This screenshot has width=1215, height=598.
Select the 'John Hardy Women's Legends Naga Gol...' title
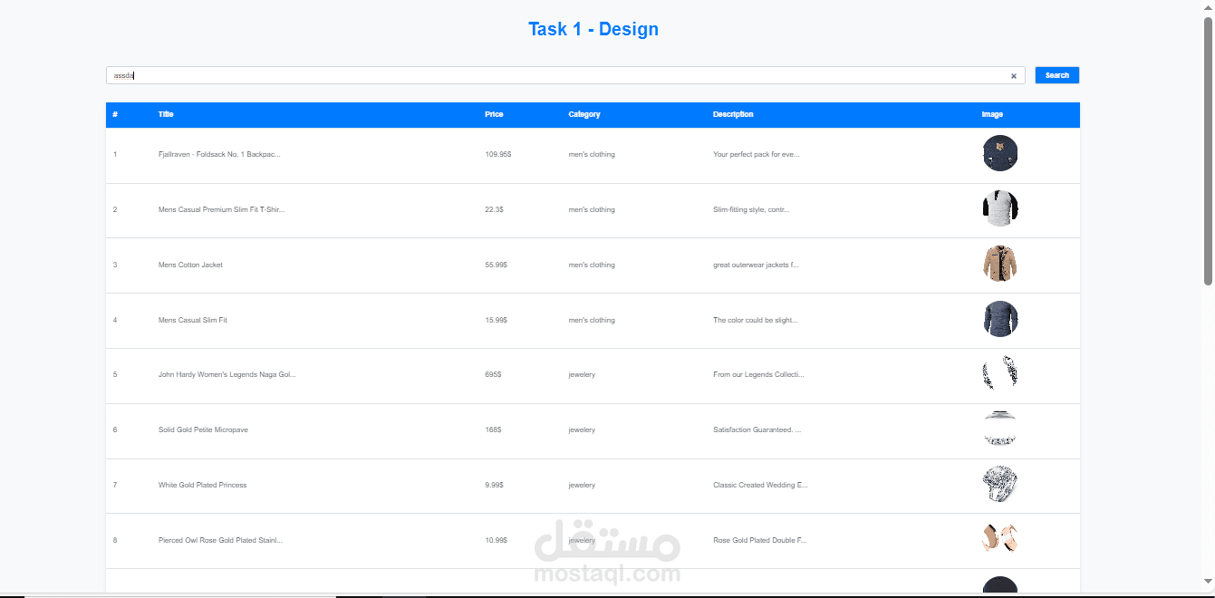[x=227, y=374]
